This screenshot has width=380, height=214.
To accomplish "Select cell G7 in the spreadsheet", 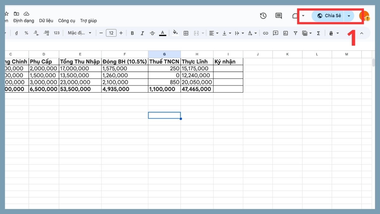I will [x=164, y=115].
